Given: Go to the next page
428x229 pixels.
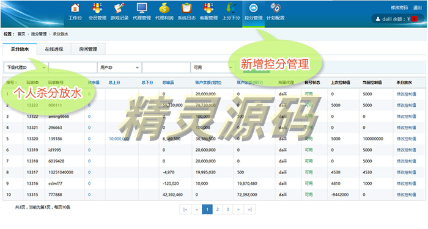Looking at the screenshot, I should tap(238, 209).
